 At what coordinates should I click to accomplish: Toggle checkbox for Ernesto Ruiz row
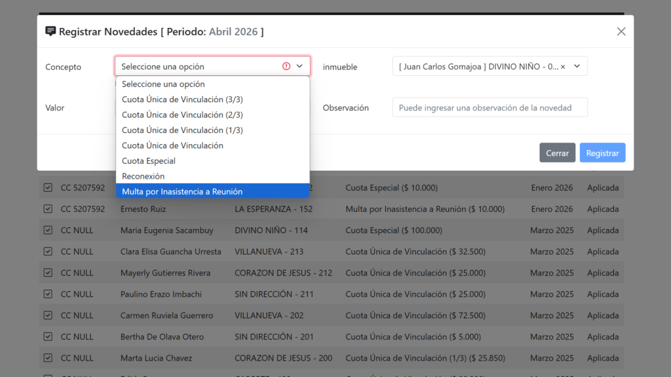click(x=48, y=209)
